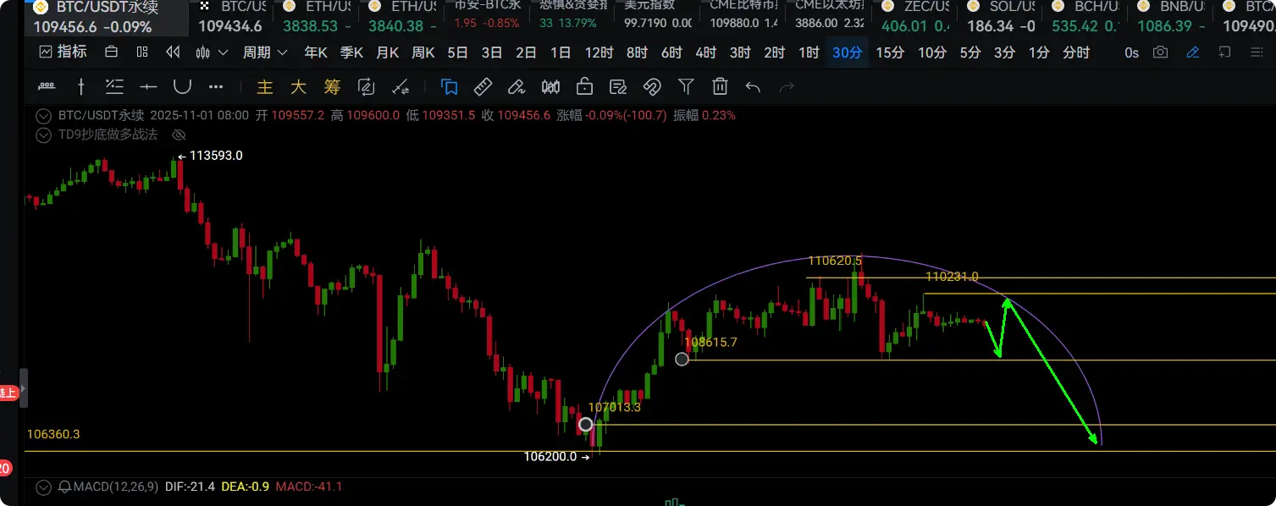Select the 4时 timeframe

tap(705, 52)
